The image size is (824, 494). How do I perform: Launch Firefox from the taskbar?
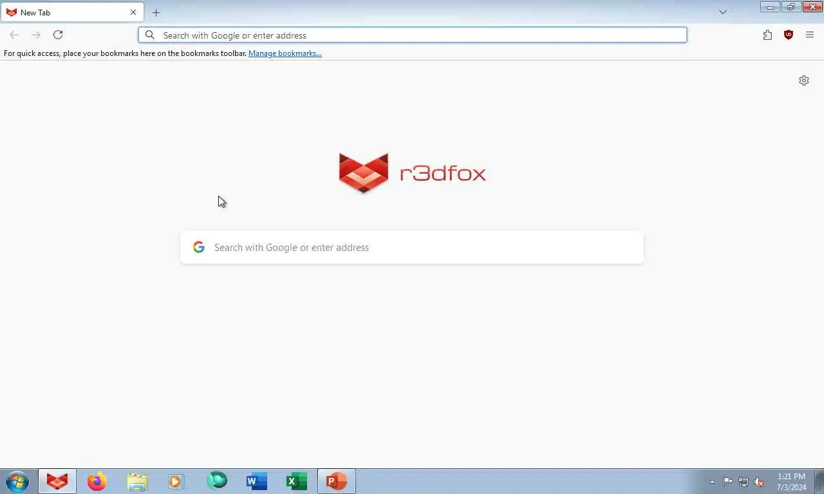(97, 481)
